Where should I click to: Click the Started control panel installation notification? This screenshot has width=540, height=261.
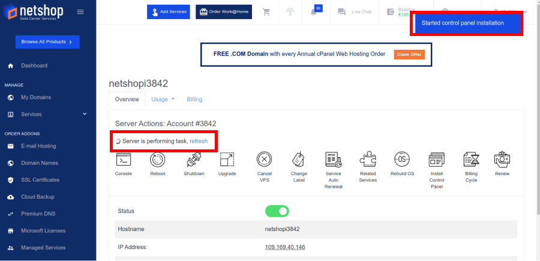coord(466,23)
